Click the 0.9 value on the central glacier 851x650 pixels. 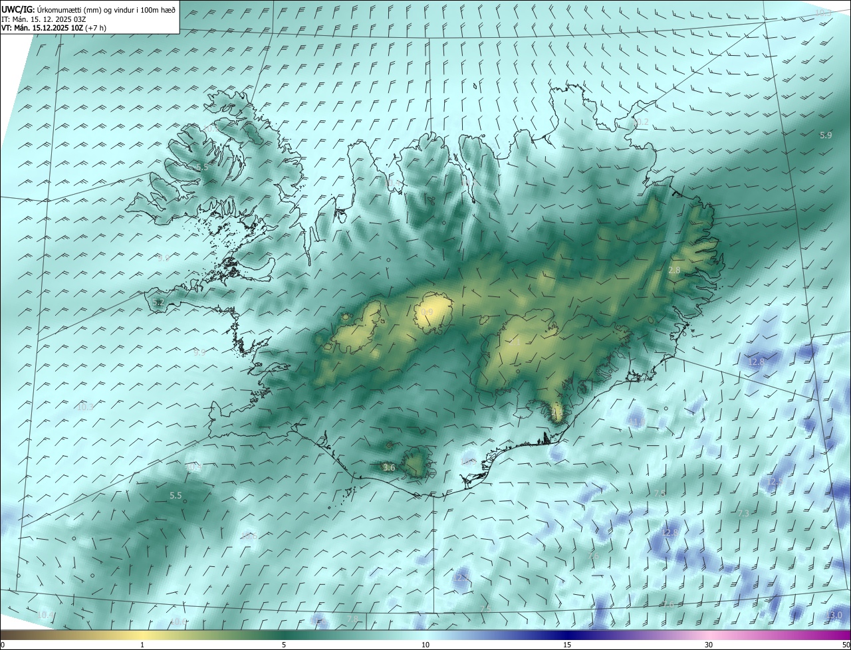tap(427, 312)
